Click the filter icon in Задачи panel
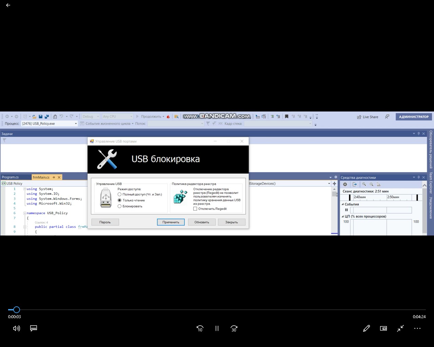This screenshot has width=434, height=347. (4, 140)
